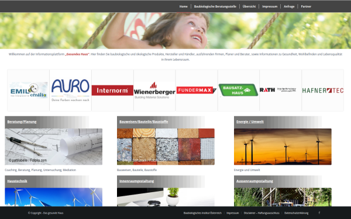Select Anfrage in the top menu
Screen dimensions: 351x219
(289, 6)
